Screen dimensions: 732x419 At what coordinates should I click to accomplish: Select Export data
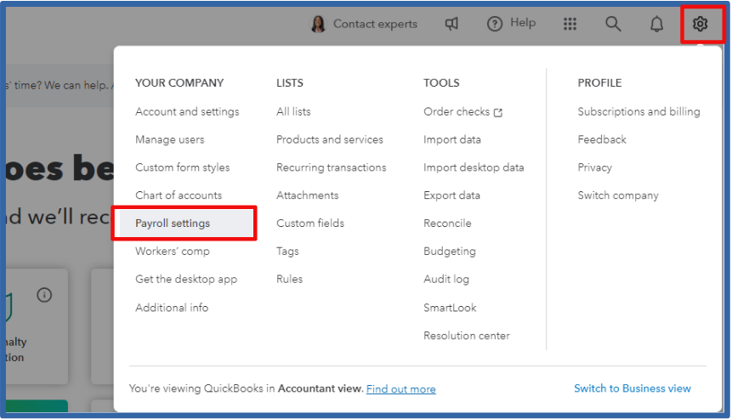click(451, 195)
